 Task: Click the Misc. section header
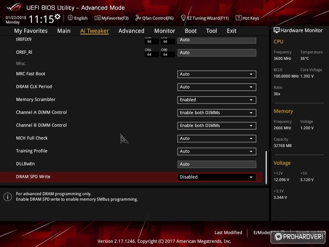21,63
